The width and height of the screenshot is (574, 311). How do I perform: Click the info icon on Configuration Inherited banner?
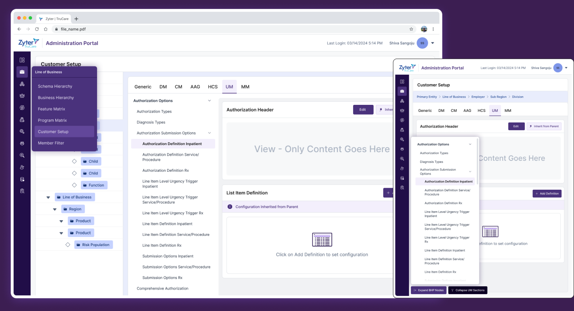click(x=230, y=207)
